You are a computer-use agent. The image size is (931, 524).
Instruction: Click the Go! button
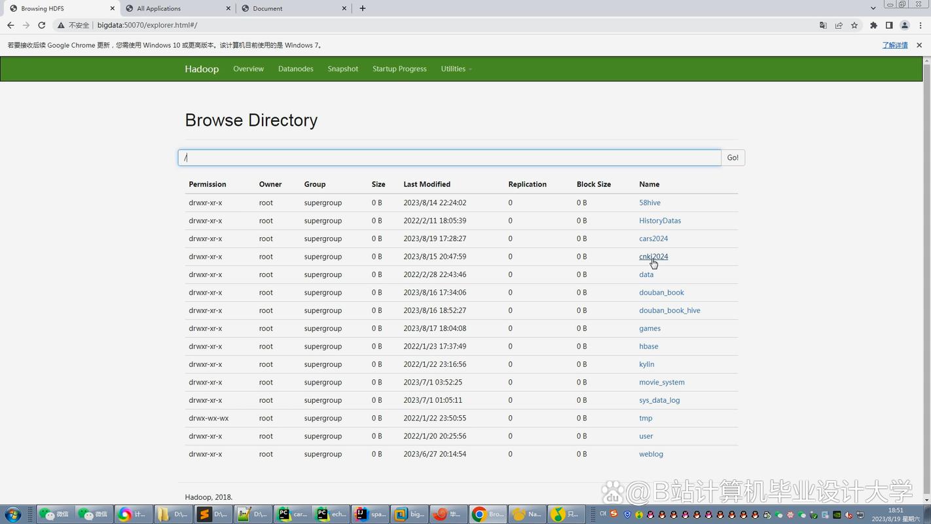click(x=732, y=157)
